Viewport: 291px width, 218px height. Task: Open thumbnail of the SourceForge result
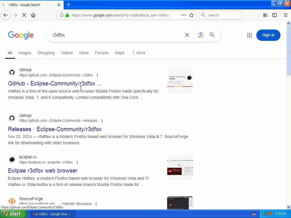(x=180, y=203)
